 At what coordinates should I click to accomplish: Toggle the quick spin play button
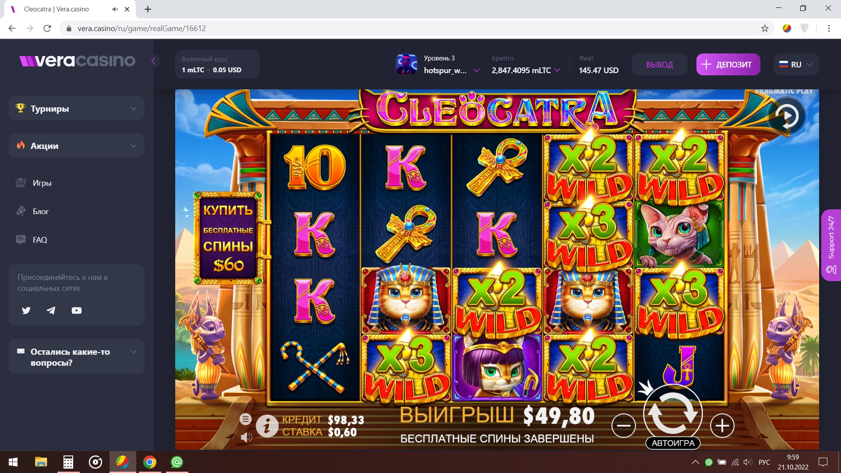[x=787, y=116]
